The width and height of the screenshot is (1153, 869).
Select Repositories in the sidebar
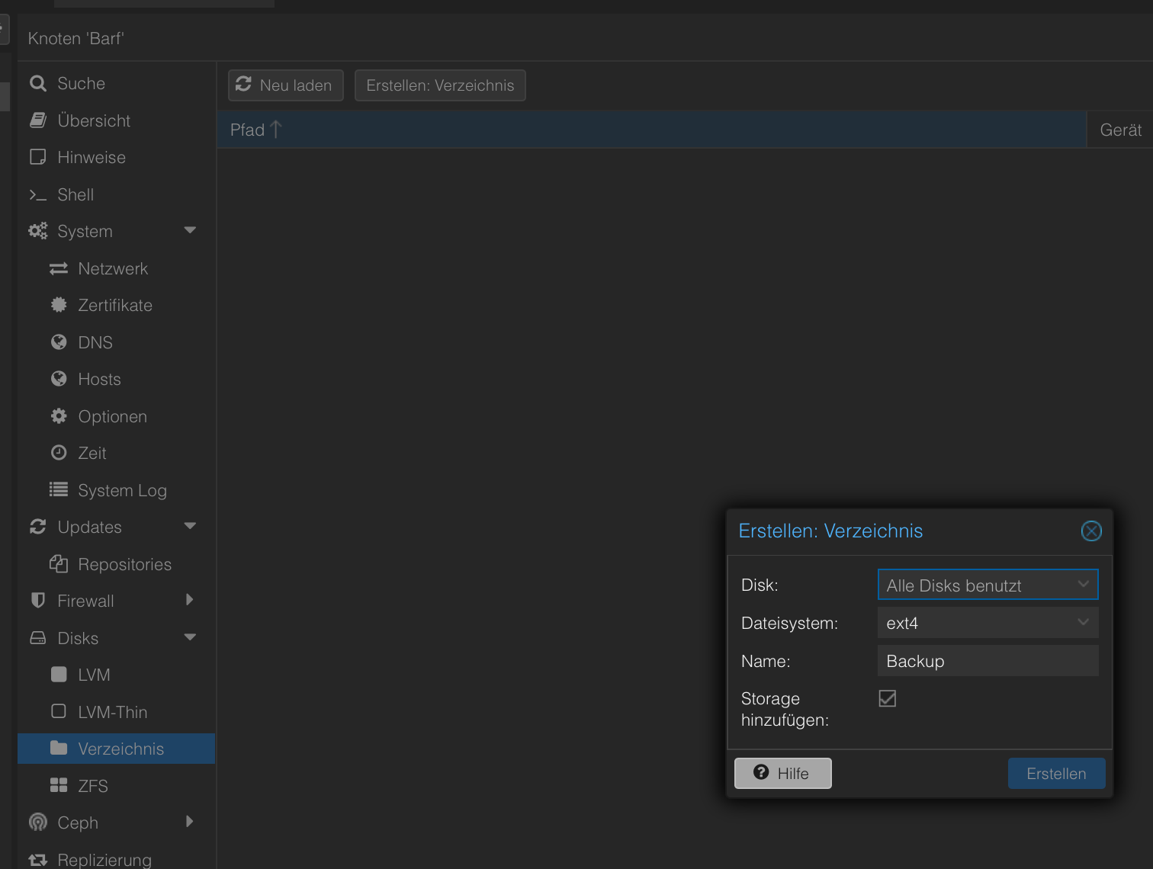[x=116, y=564]
